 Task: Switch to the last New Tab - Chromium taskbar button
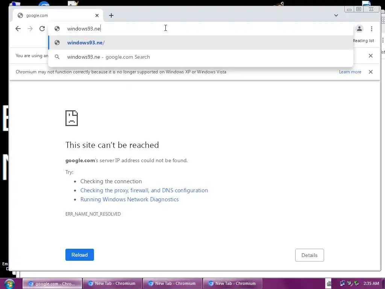pos(233,284)
